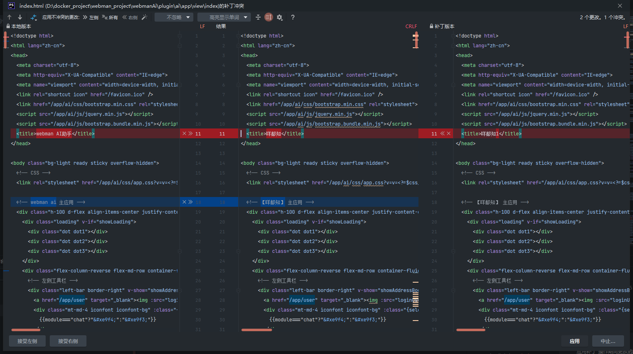Ignore left change on line 18 (X)
Image resolution: width=633 pixels, height=354 pixels.
point(184,202)
